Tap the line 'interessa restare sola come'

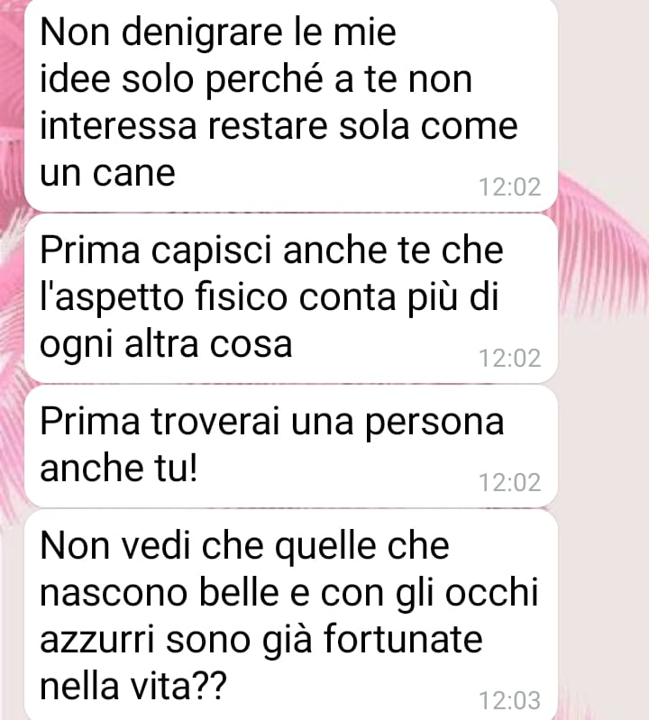click(x=279, y=126)
